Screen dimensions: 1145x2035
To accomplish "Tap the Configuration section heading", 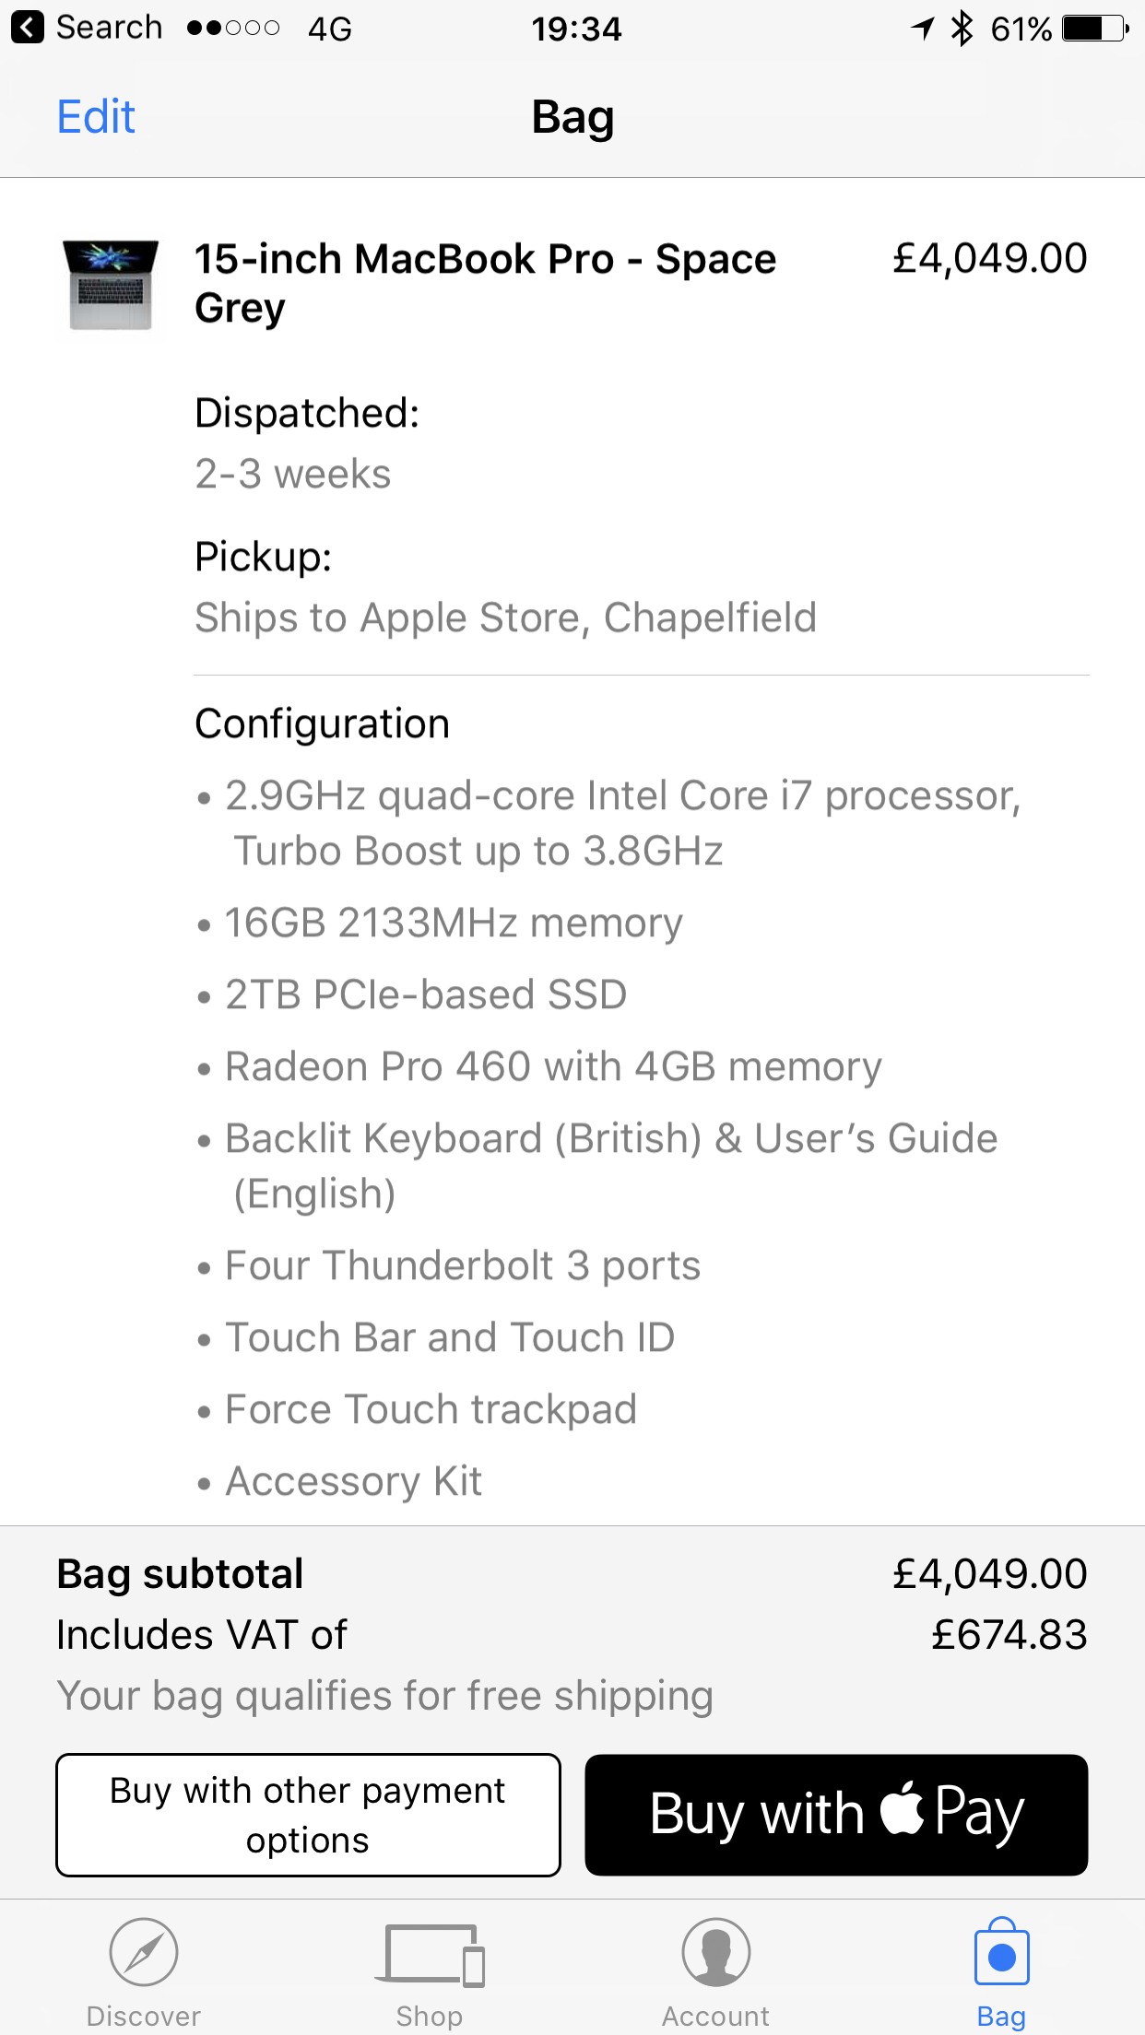I will (322, 723).
